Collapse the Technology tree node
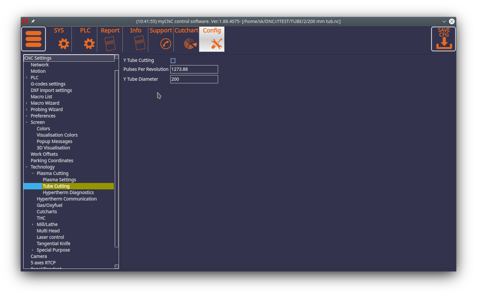Viewport: 477px width, 296px height. coord(27,167)
